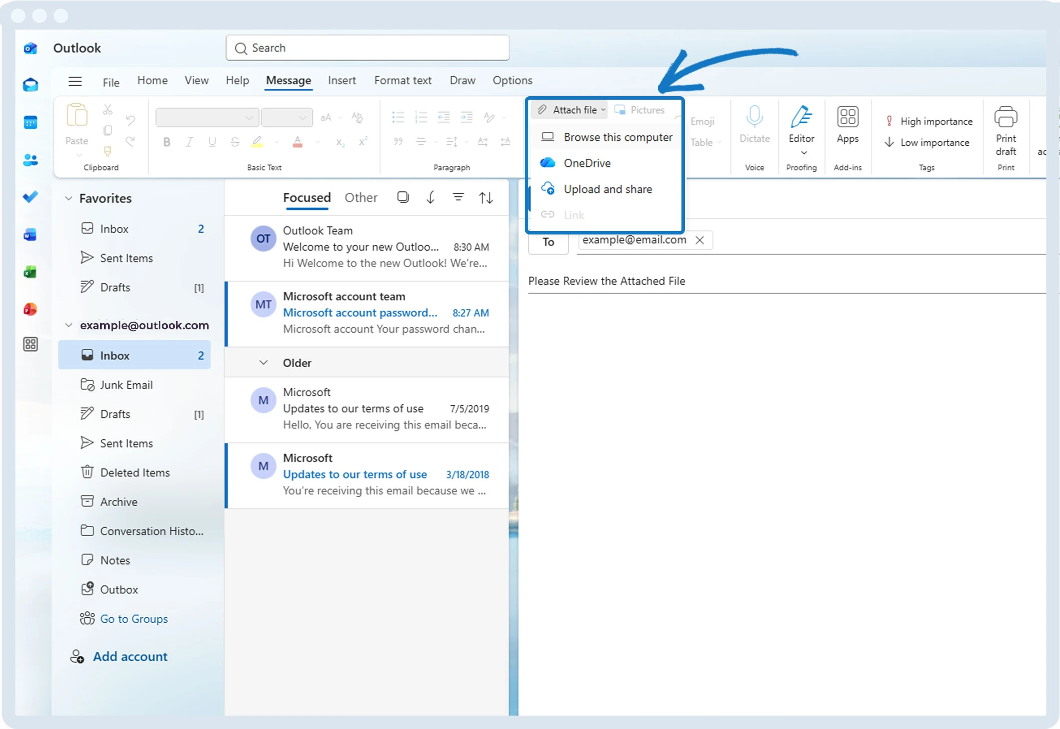Start Dictate voice input

tap(755, 125)
